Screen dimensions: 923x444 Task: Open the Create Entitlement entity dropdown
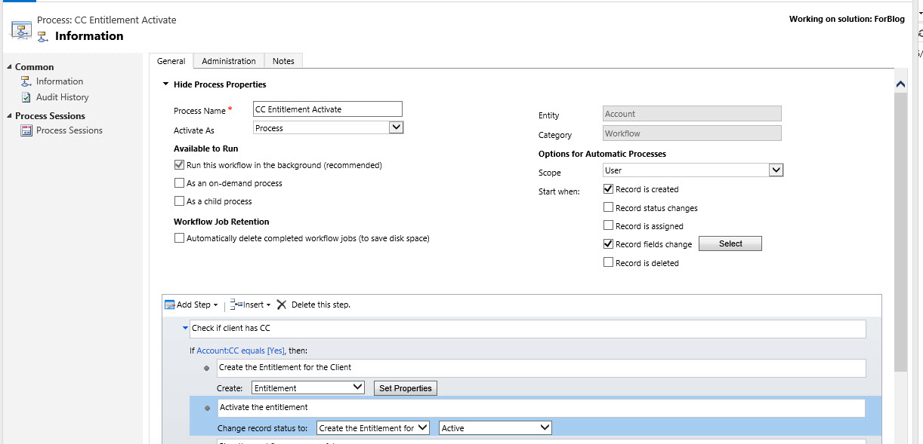point(308,388)
